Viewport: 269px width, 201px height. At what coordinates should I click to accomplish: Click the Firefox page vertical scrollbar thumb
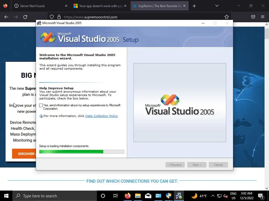point(267,33)
